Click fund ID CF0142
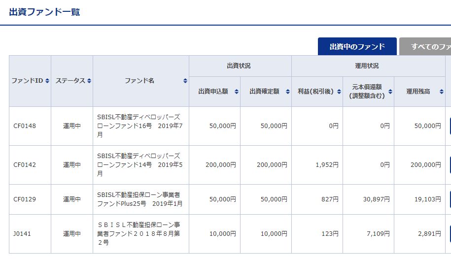 [x=25, y=165]
